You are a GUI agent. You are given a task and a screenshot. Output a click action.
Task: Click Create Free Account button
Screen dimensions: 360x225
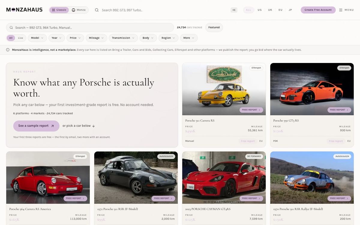point(318,10)
